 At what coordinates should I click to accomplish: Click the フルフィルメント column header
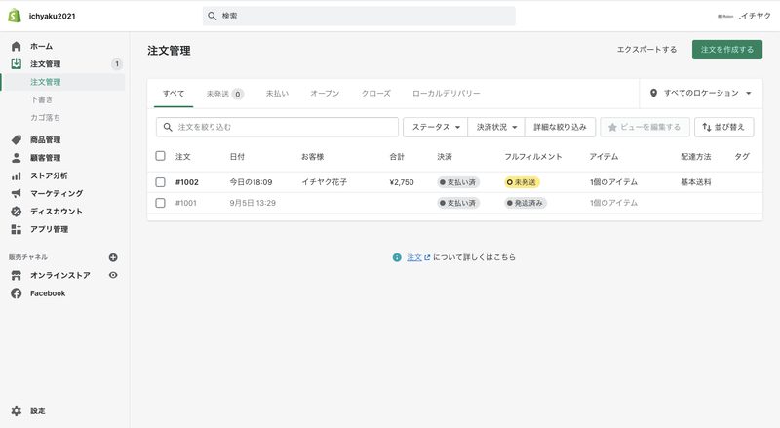pos(533,156)
